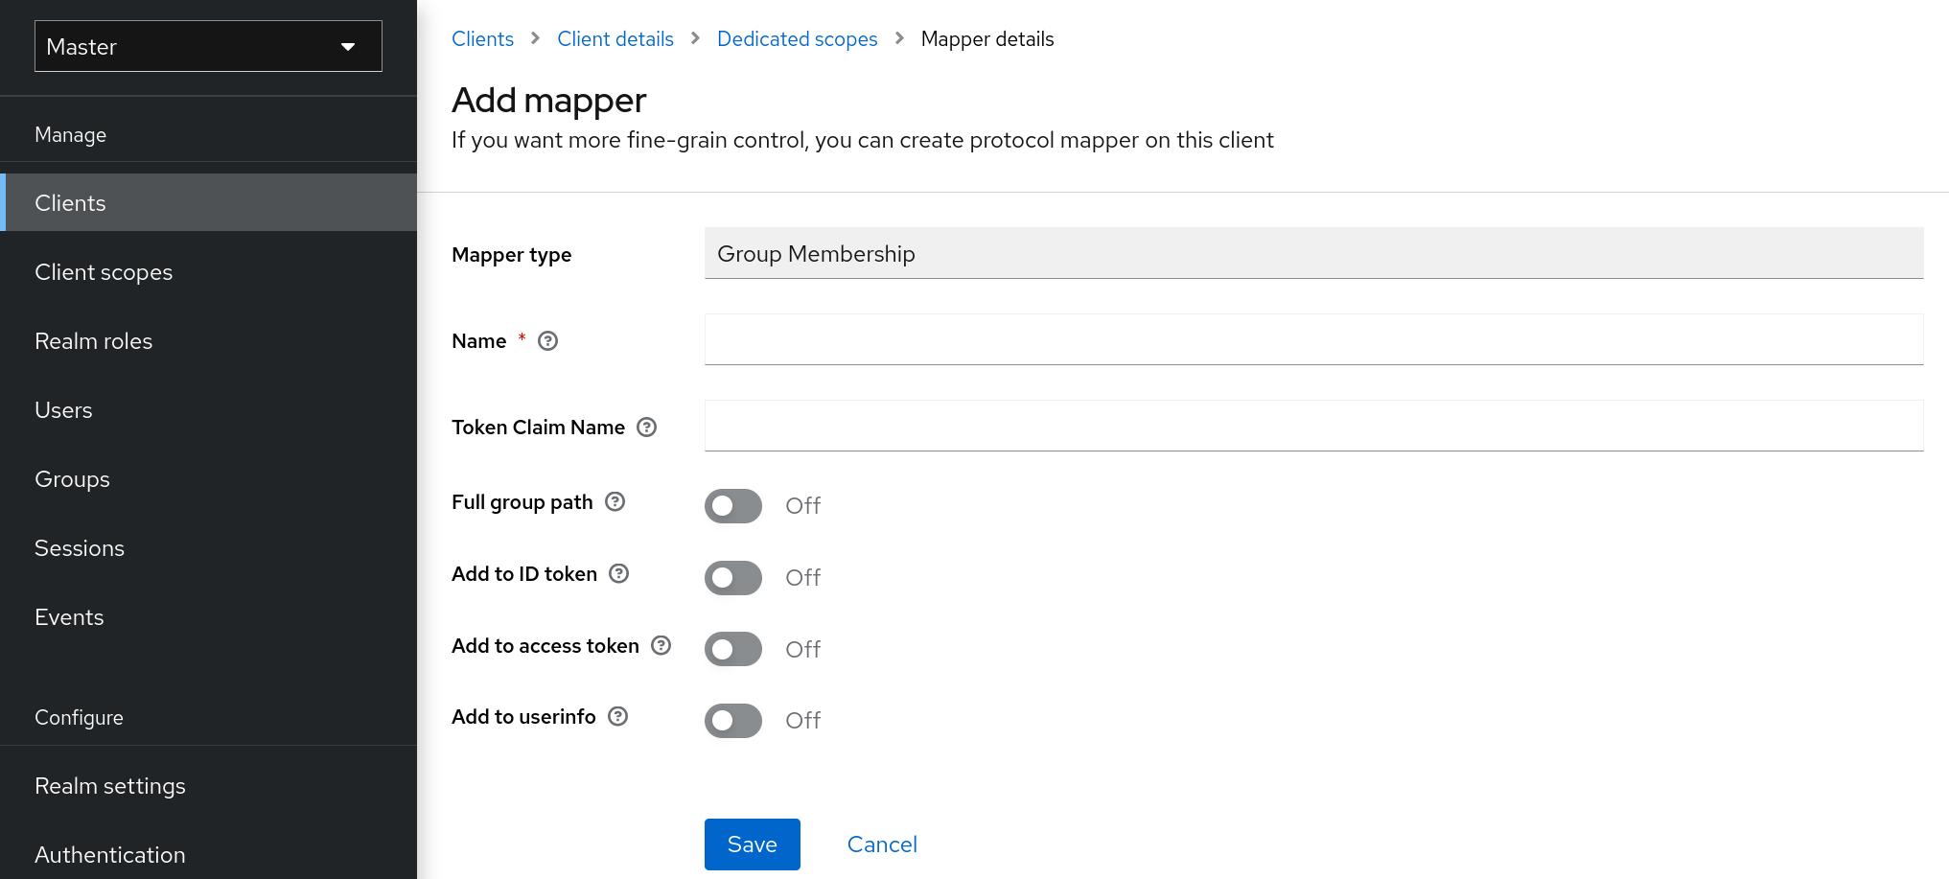The image size is (1949, 879).
Task: Click into the Name input field
Action: click(1313, 339)
